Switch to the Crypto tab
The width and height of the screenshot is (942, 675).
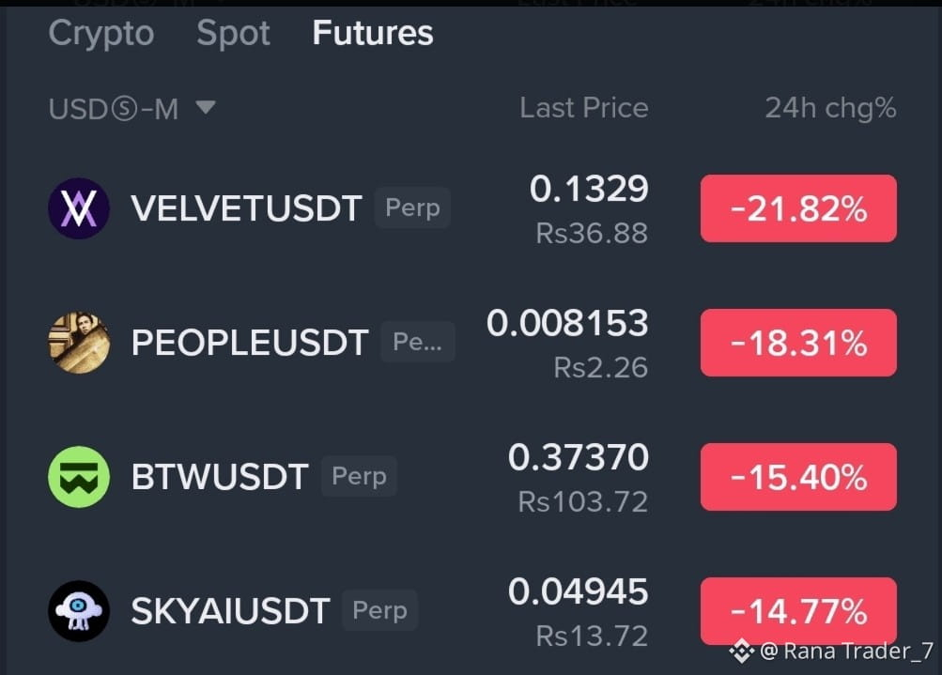tap(100, 33)
